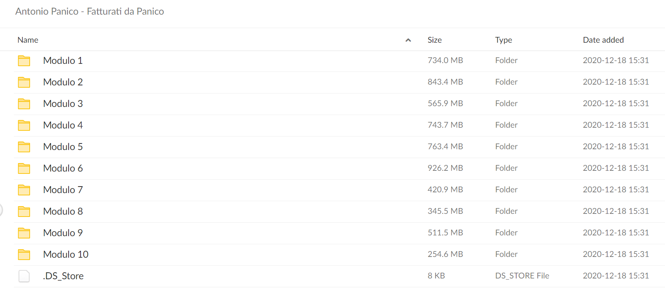Sort files by Size column header
The image size is (665, 295).
pyautogui.click(x=434, y=40)
